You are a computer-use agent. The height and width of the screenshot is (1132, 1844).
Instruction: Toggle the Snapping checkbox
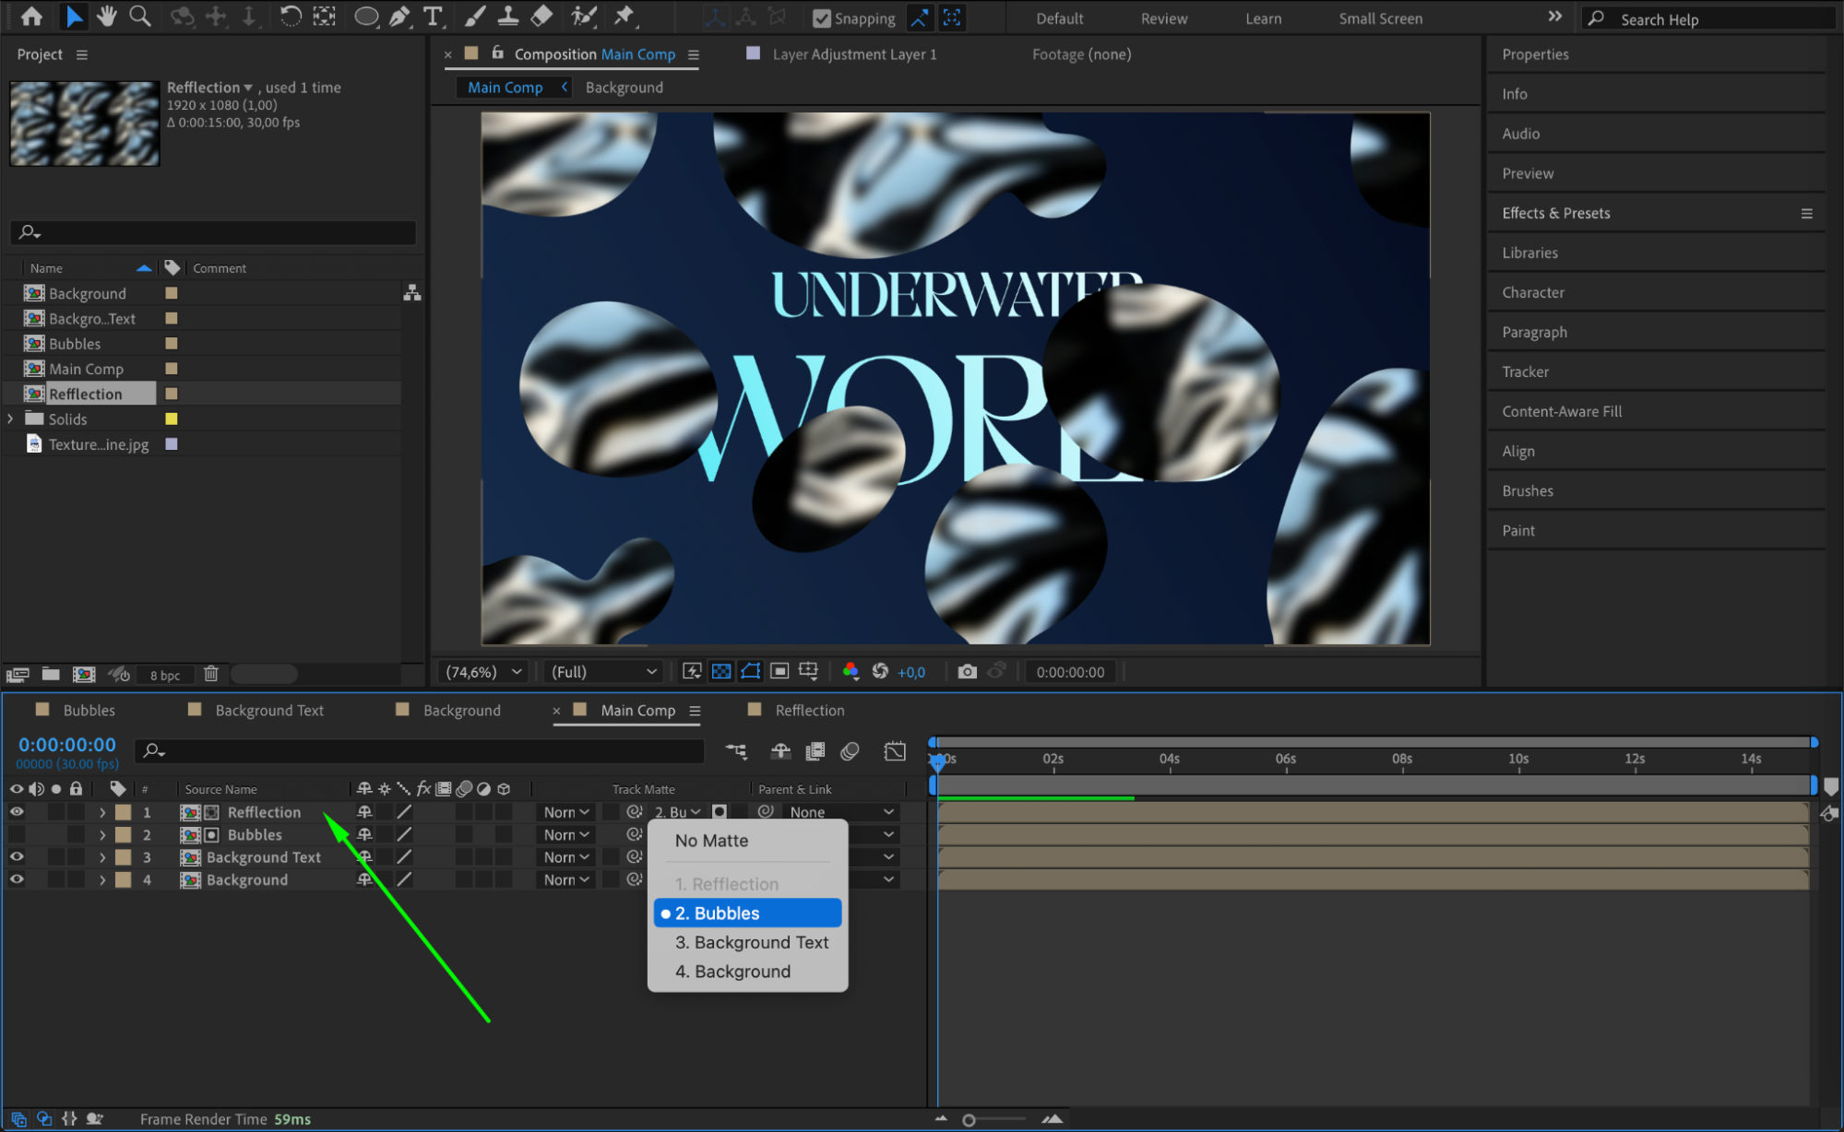pos(821,18)
